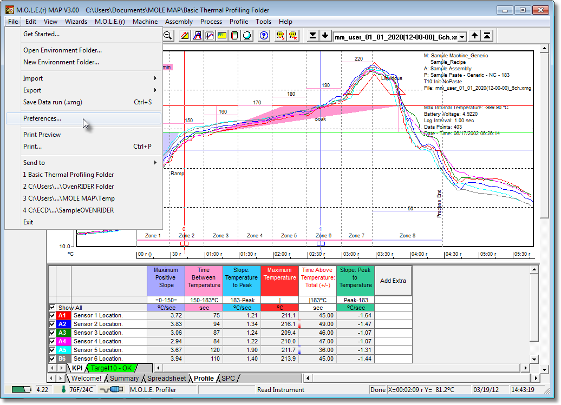Image resolution: width=561 pixels, height=405 pixels.
Task: Click the green striped notepad toolbar icon
Action: tap(234, 35)
